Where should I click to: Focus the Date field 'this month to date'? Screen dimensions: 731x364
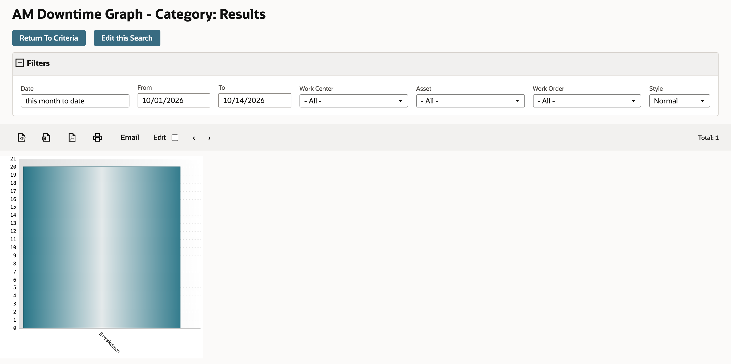75,101
